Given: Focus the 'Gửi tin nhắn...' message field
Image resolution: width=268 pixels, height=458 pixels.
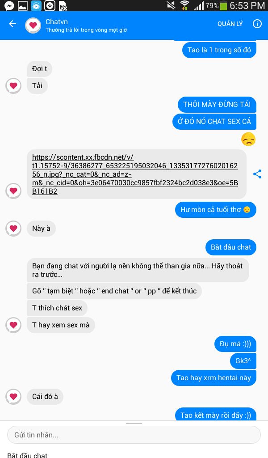Looking at the screenshot, I should pos(134,435).
